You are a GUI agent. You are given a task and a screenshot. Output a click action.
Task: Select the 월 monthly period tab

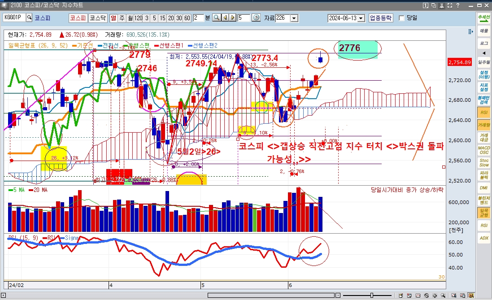click(130, 18)
